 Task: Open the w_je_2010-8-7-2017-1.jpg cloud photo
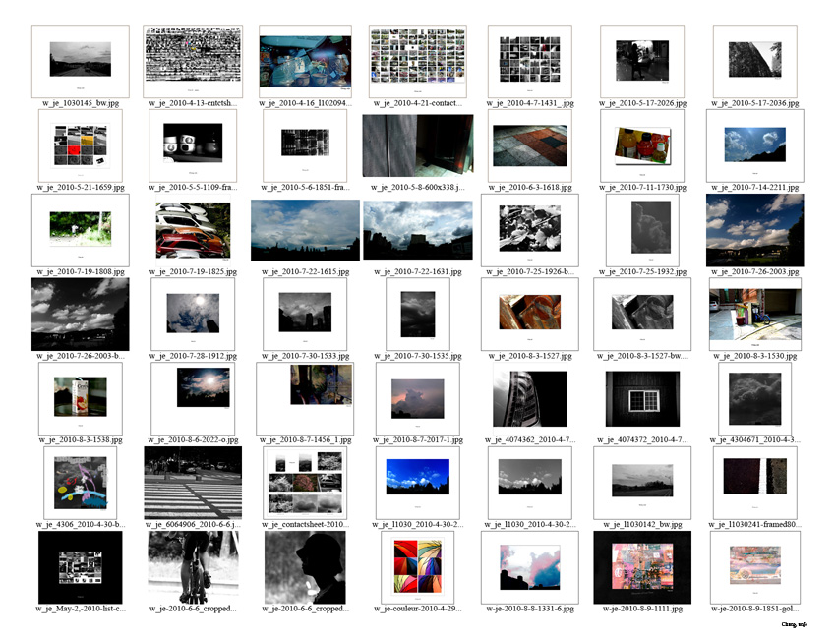(418, 398)
